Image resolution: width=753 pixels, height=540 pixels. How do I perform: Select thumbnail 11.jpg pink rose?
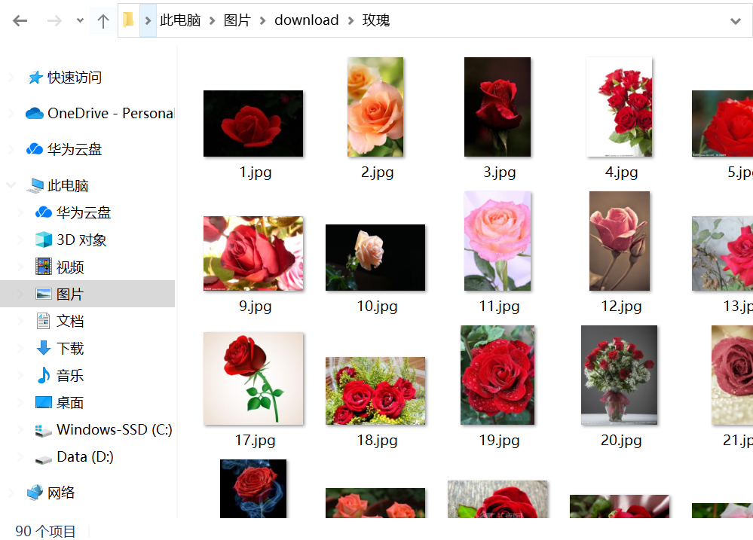coord(497,241)
